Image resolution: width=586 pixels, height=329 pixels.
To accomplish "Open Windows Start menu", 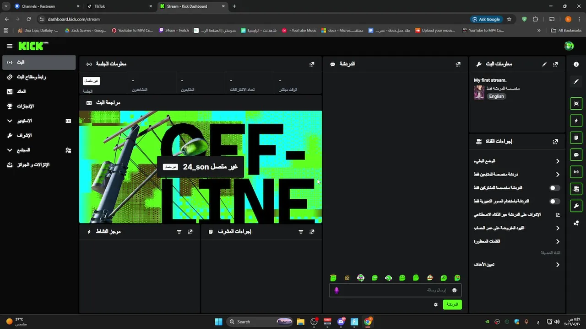I will [219, 322].
